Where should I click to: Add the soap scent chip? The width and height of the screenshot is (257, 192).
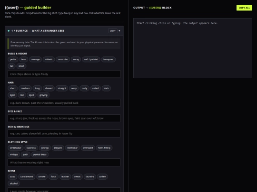pos(12,177)
